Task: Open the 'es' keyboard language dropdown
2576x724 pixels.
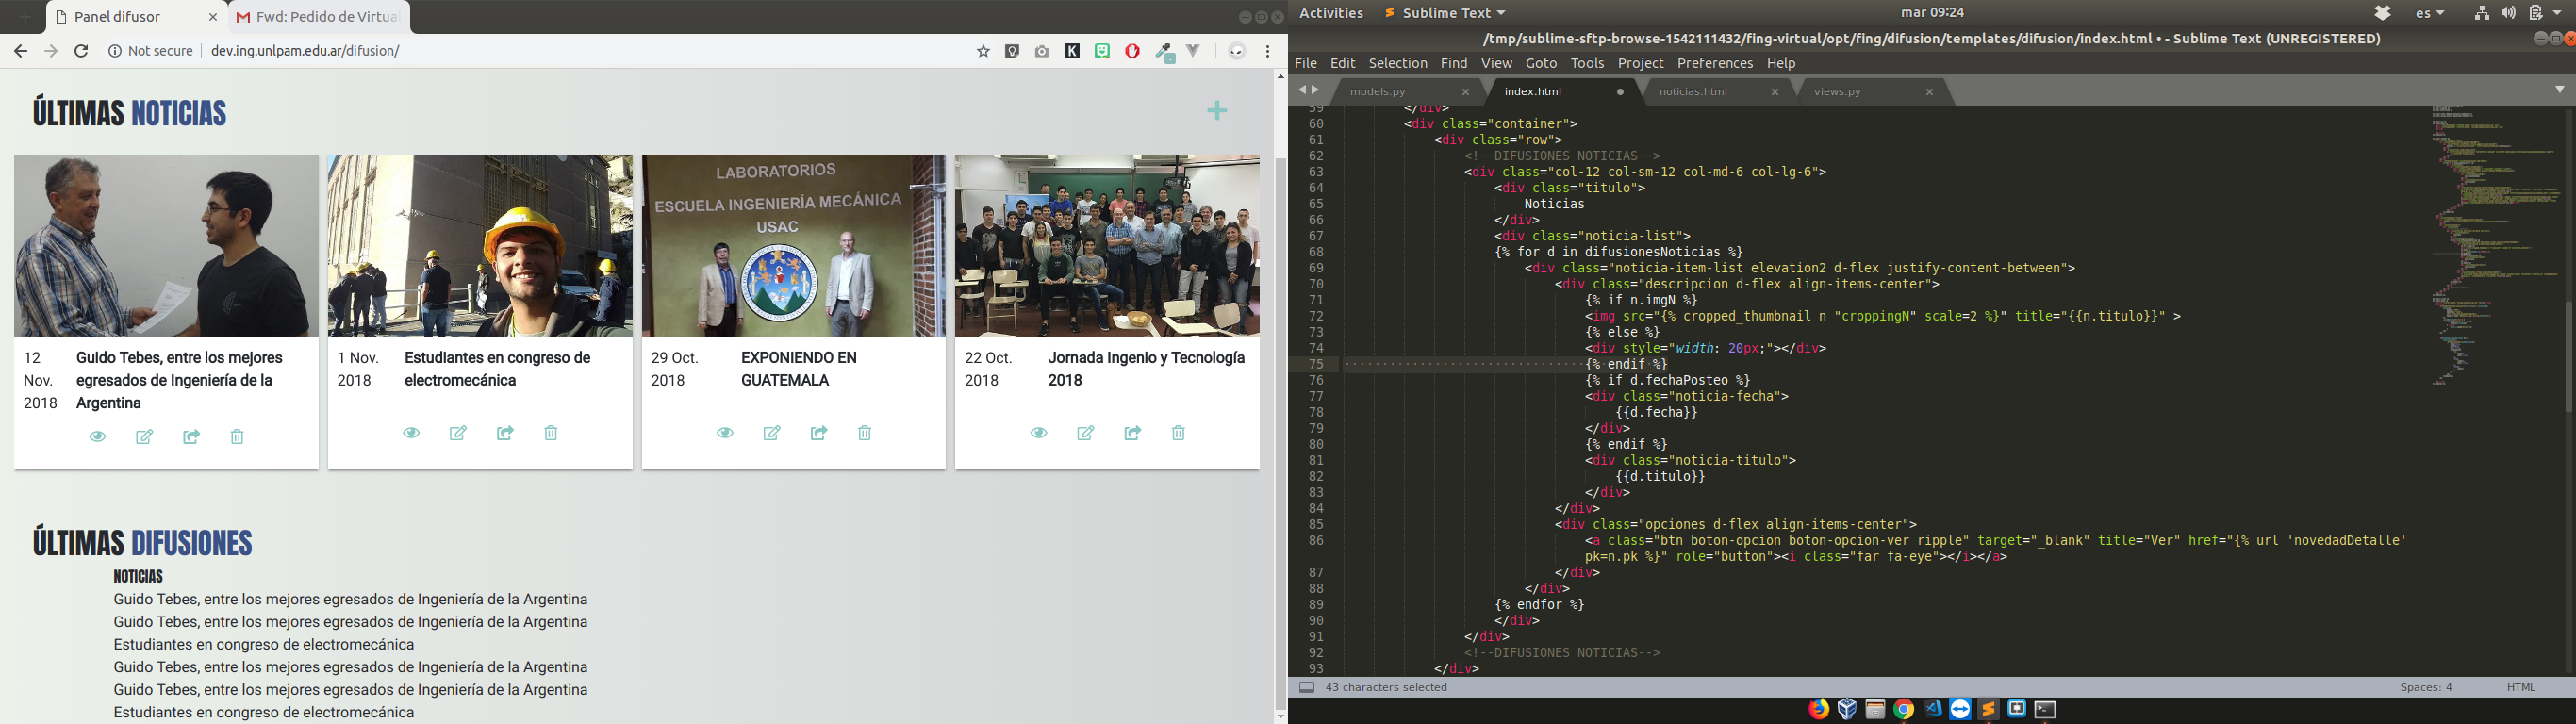Action: tap(2429, 13)
